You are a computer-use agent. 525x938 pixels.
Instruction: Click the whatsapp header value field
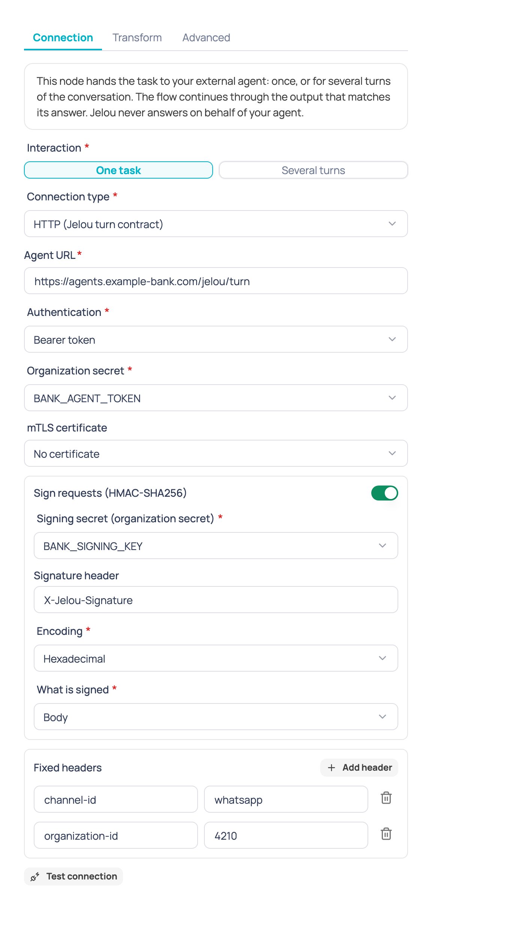tap(286, 800)
